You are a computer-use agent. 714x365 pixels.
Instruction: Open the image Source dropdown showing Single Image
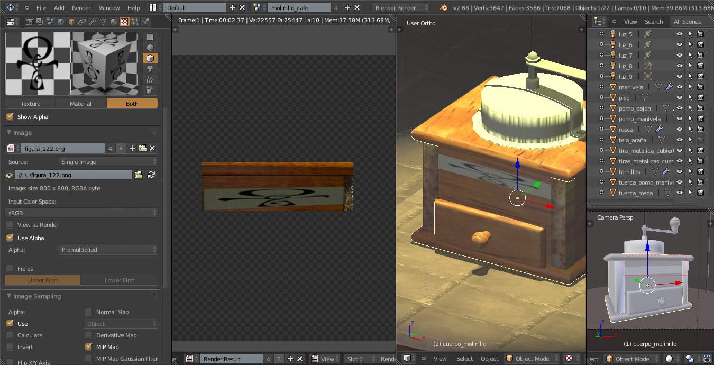tap(107, 162)
